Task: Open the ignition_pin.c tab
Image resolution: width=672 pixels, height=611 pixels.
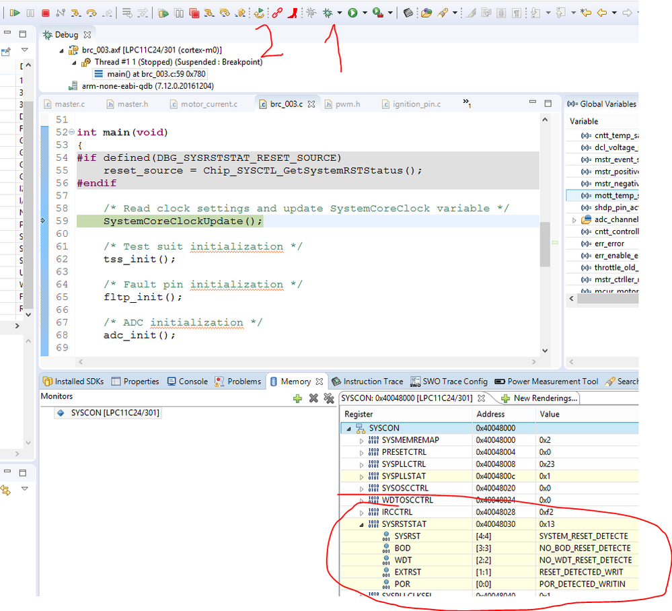Action: 412,104
